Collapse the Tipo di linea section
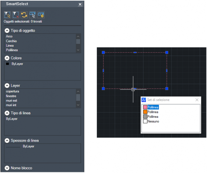 7,113
